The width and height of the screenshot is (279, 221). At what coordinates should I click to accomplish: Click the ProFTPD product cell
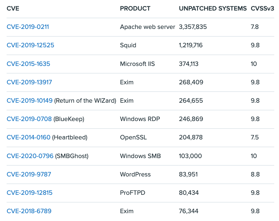coord(132,193)
